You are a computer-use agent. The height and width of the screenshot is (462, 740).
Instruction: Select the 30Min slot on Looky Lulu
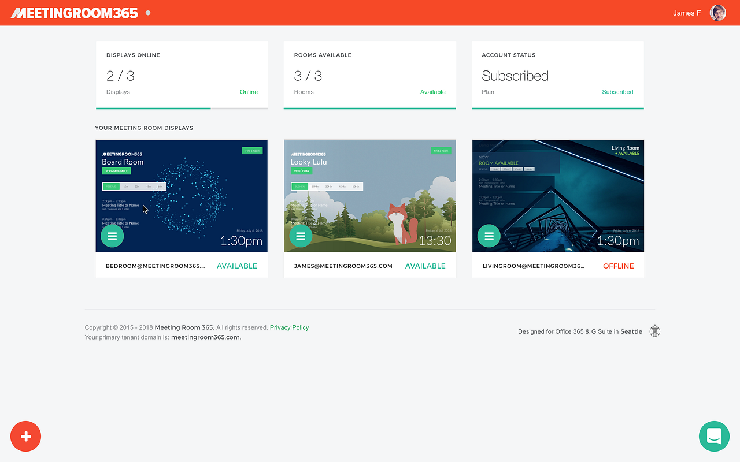point(329,187)
